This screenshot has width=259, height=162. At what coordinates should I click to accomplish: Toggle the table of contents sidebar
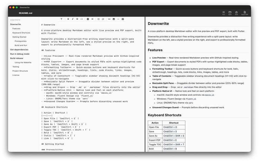(223, 13)
